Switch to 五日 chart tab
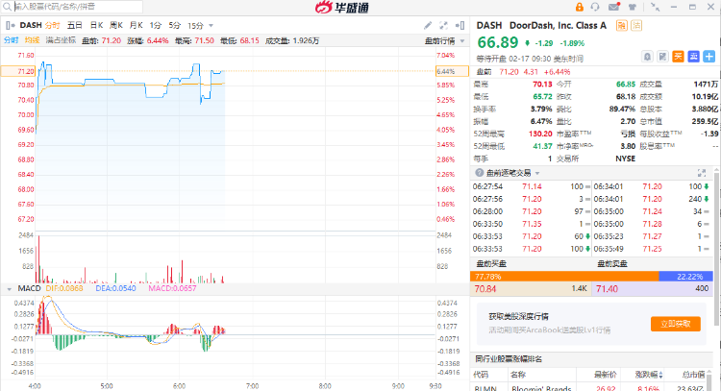This screenshot has width=721, height=391. pyautogui.click(x=74, y=25)
